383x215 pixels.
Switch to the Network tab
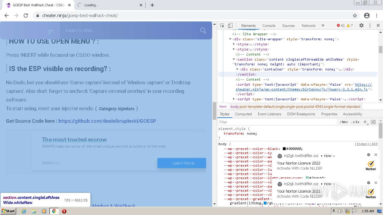coord(308,26)
